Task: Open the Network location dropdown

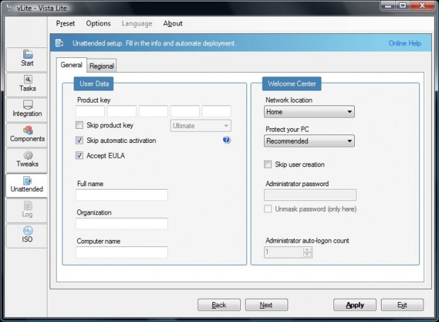Action: pyautogui.click(x=309, y=112)
